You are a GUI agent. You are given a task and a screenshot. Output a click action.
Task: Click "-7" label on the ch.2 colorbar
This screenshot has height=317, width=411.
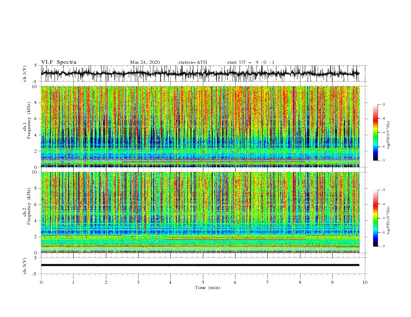point(382,247)
